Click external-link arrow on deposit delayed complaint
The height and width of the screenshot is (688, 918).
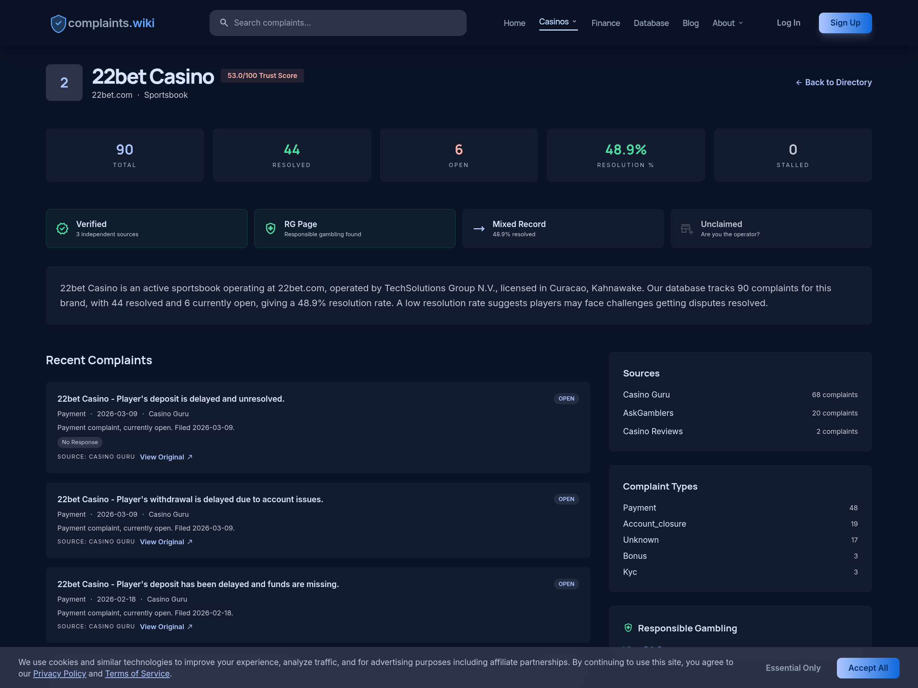pyautogui.click(x=190, y=457)
